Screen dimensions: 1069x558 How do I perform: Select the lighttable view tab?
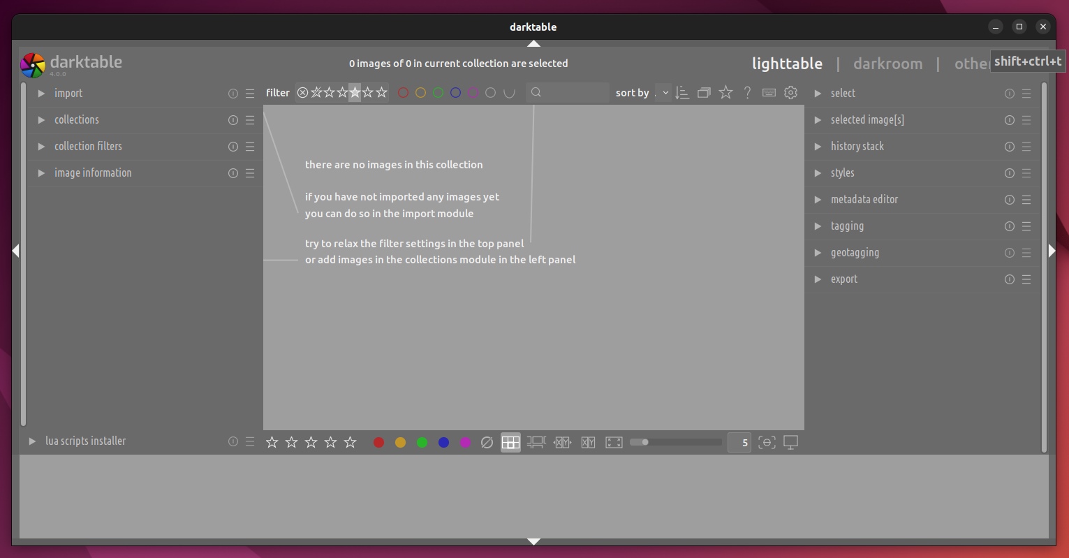[x=787, y=64]
